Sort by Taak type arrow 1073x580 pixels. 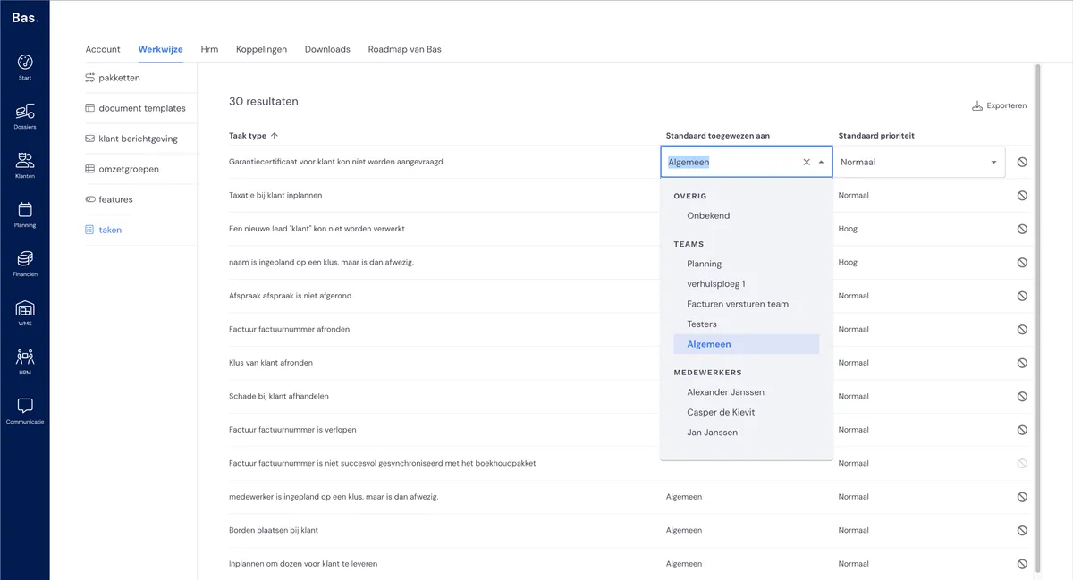tap(275, 136)
